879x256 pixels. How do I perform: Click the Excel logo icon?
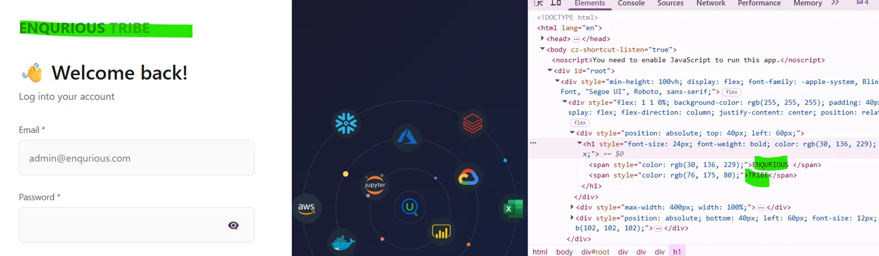pyautogui.click(x=511, y=208)
